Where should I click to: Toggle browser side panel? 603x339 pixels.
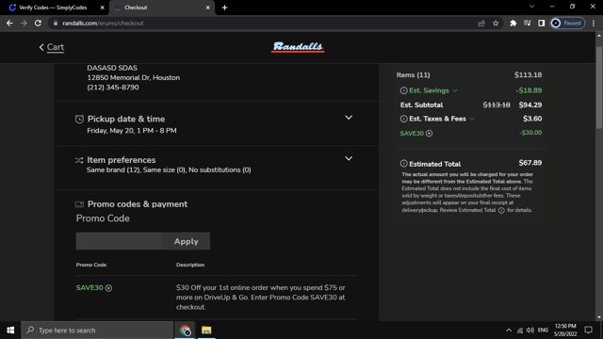542,24
